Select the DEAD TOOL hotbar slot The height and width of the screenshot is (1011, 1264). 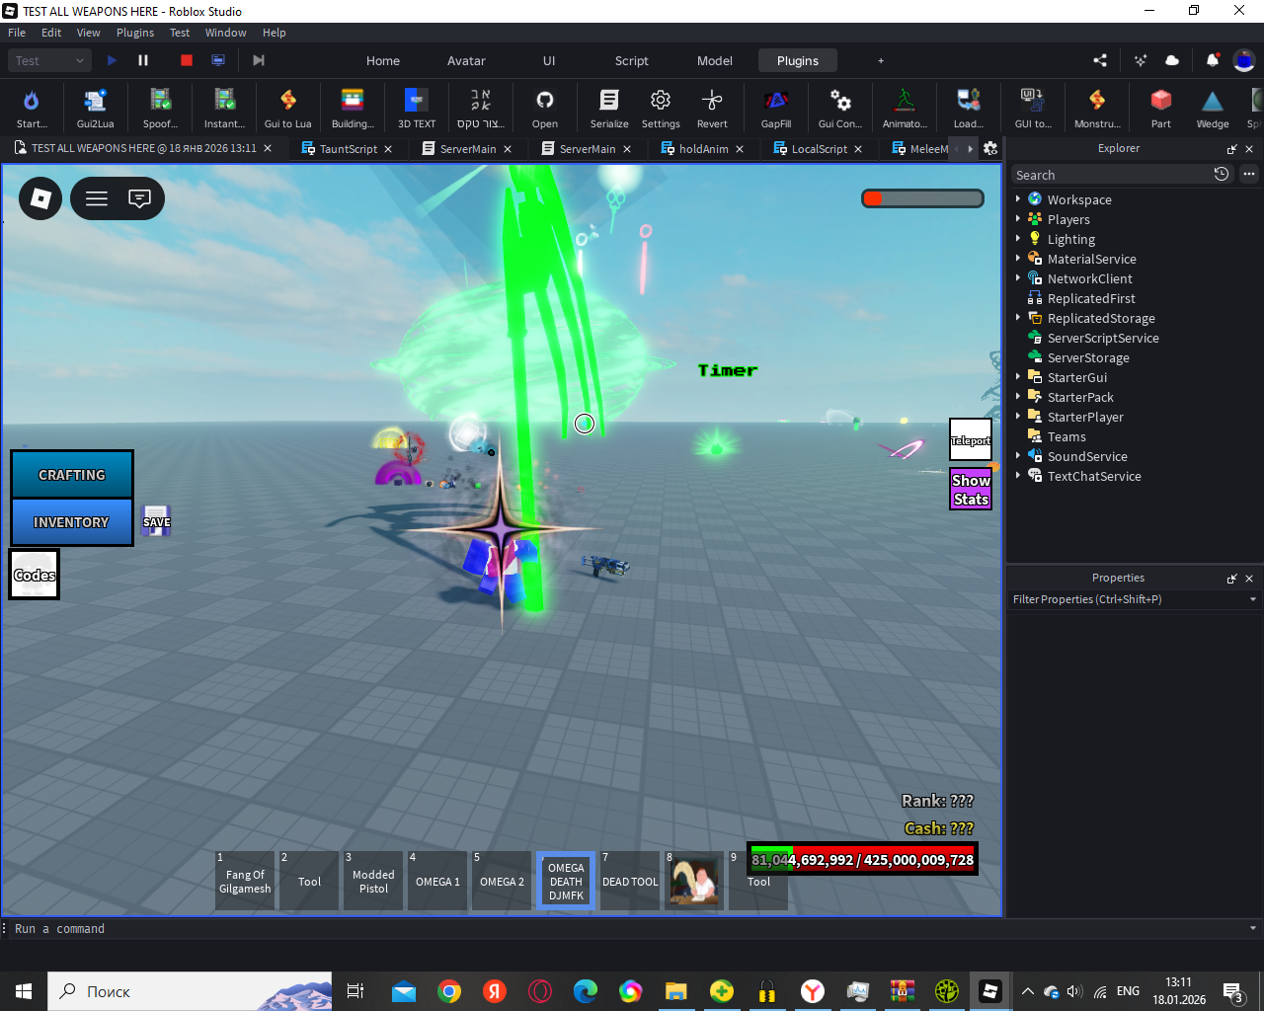click(630, 881)
